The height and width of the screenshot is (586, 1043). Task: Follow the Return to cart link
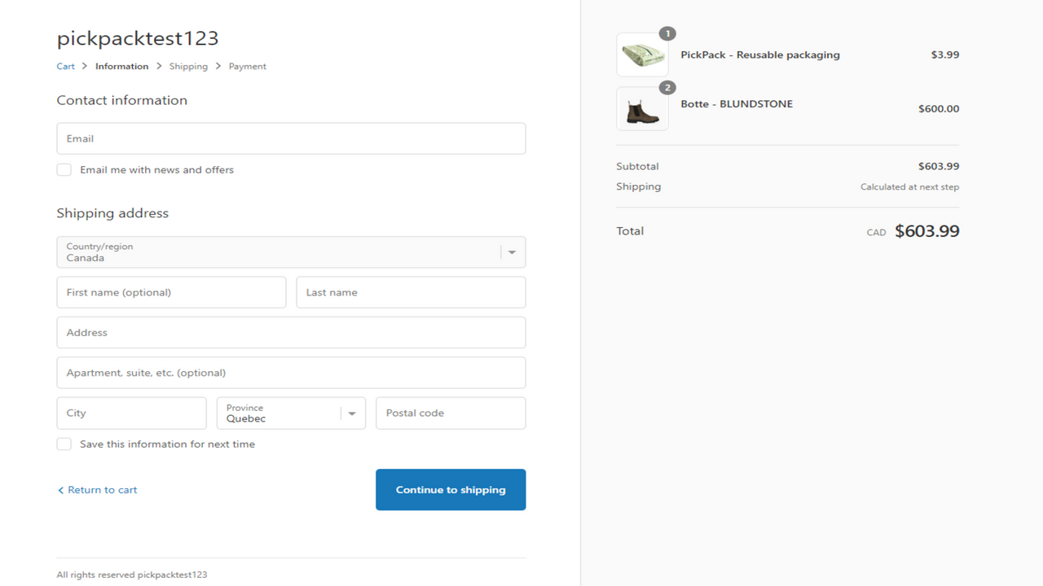(102, 490)
